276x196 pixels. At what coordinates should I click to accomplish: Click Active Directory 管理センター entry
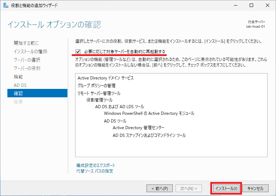click(x=139, y=128)
